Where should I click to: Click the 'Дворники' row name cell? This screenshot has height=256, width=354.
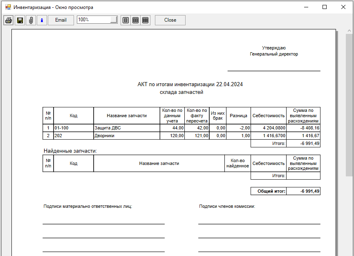[126, 136]
